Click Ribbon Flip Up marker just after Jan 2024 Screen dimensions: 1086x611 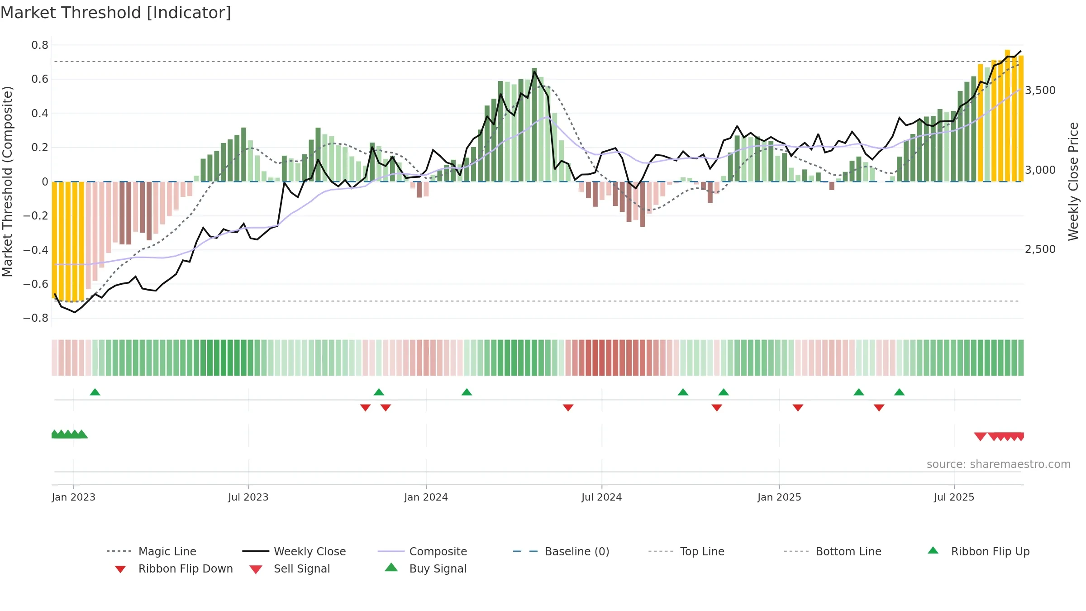pos(467,392)
